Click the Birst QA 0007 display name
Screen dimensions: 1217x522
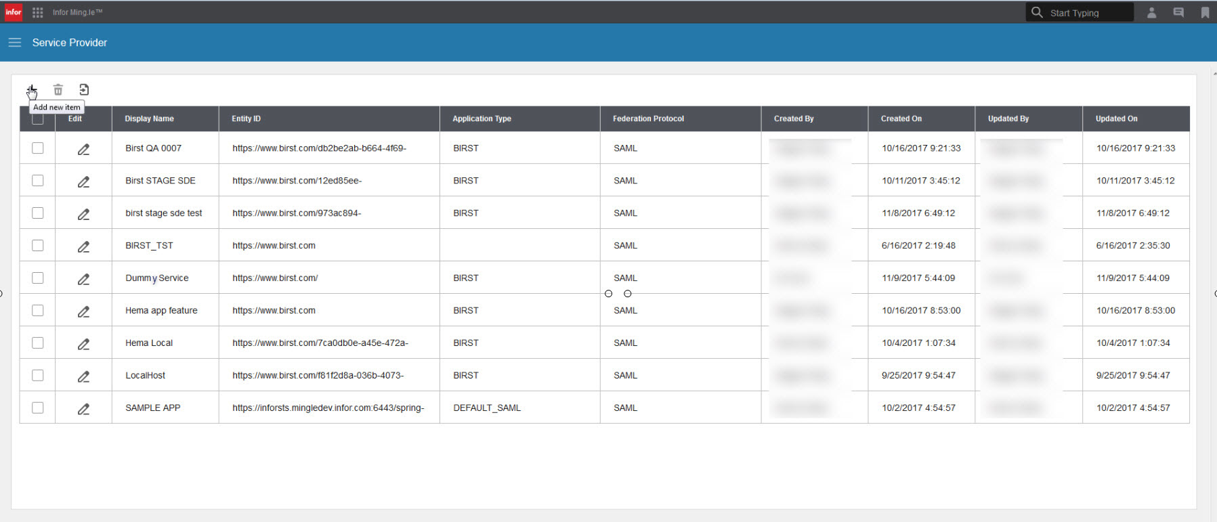pos(153,148)
